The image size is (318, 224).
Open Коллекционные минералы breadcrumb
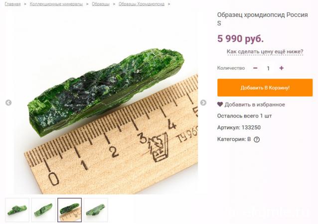(x=56, y=4)
